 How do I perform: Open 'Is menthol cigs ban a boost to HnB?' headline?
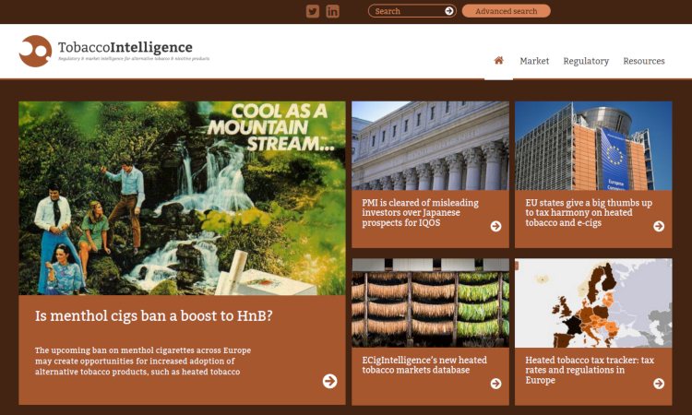[154, 316]
